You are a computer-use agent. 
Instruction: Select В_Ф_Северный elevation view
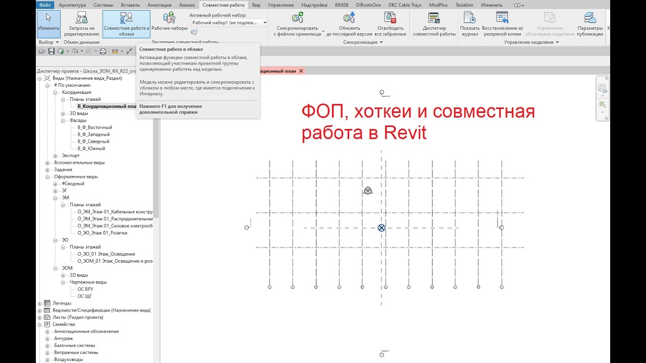click(93, 142)
